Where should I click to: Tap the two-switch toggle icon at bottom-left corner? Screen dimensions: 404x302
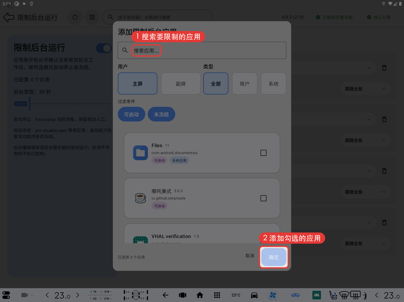[6, 295]
